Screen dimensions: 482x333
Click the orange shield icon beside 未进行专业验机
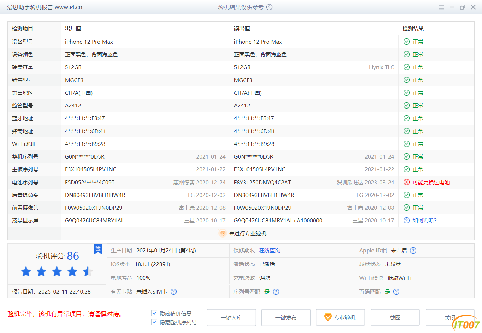(222, 233)
